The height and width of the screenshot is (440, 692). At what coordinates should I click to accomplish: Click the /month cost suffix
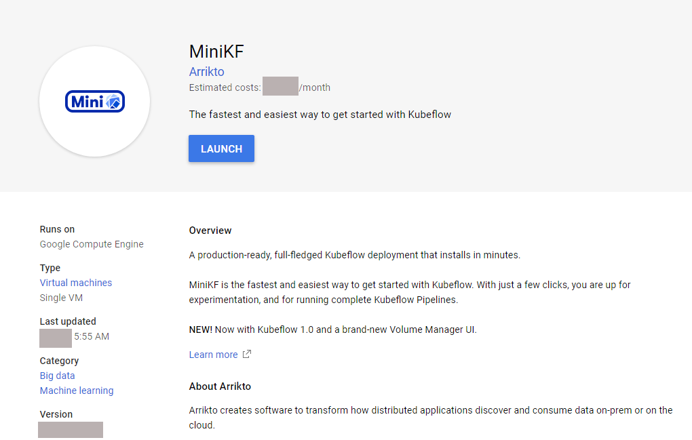(x=315, y=87)
